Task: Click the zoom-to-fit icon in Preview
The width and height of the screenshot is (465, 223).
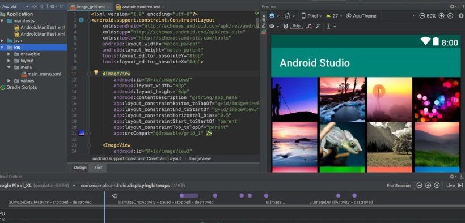Action: point(450,16)
